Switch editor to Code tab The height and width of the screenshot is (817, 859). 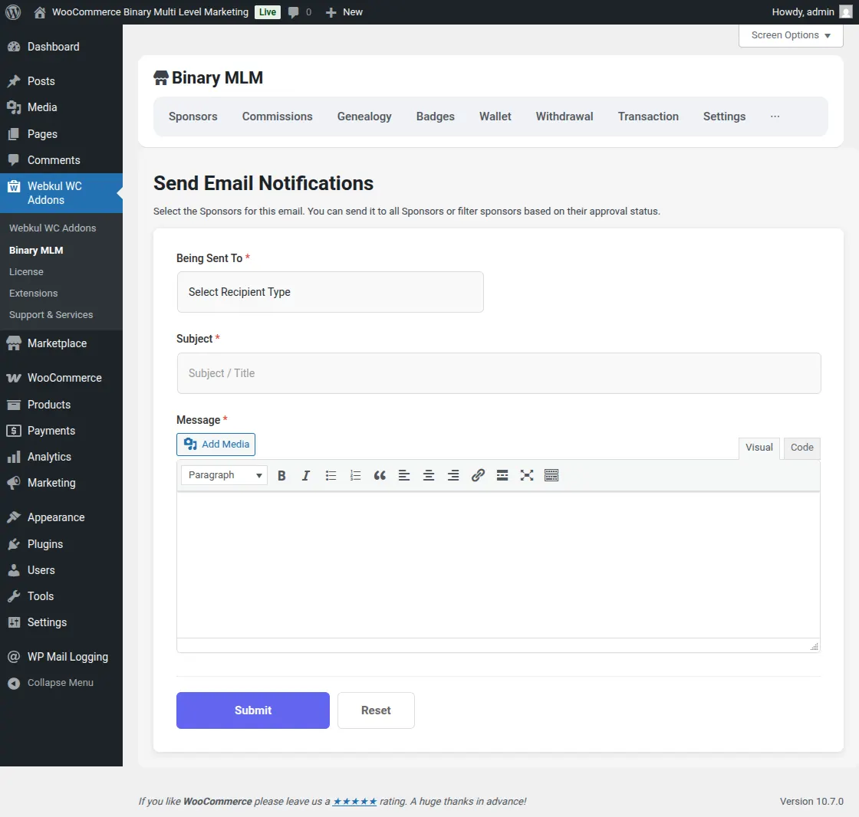(x=802, y=448)
